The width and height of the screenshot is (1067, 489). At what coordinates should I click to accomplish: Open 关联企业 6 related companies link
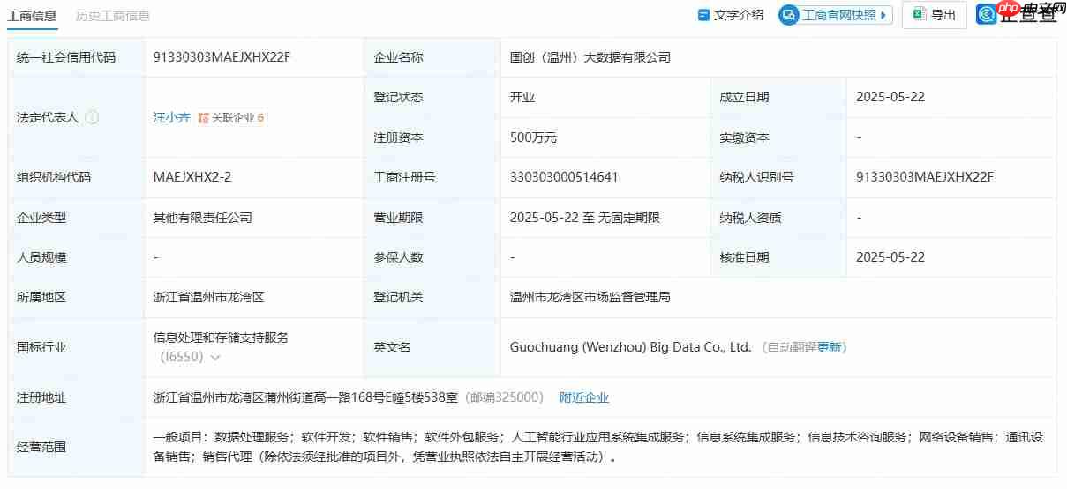coord(231,117)
